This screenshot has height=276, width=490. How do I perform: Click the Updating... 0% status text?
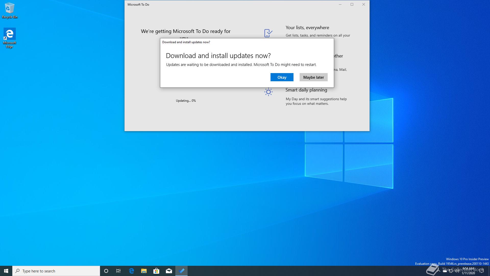pyautogui.click(x=186, y=101)
